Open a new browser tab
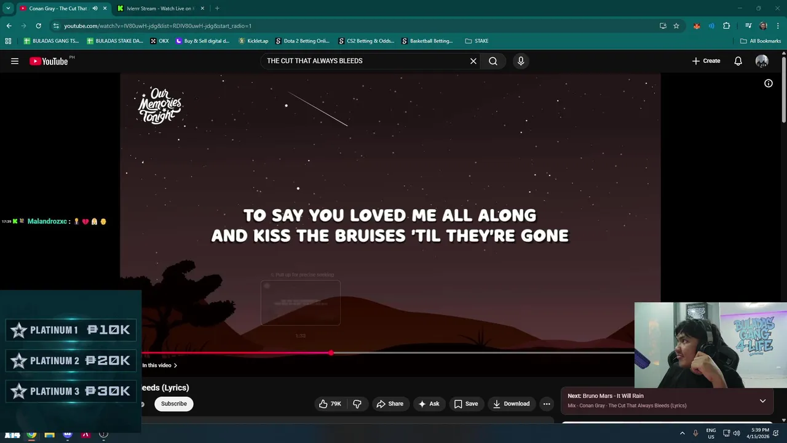Screen dimensions: 787x443 pos(217,9)
